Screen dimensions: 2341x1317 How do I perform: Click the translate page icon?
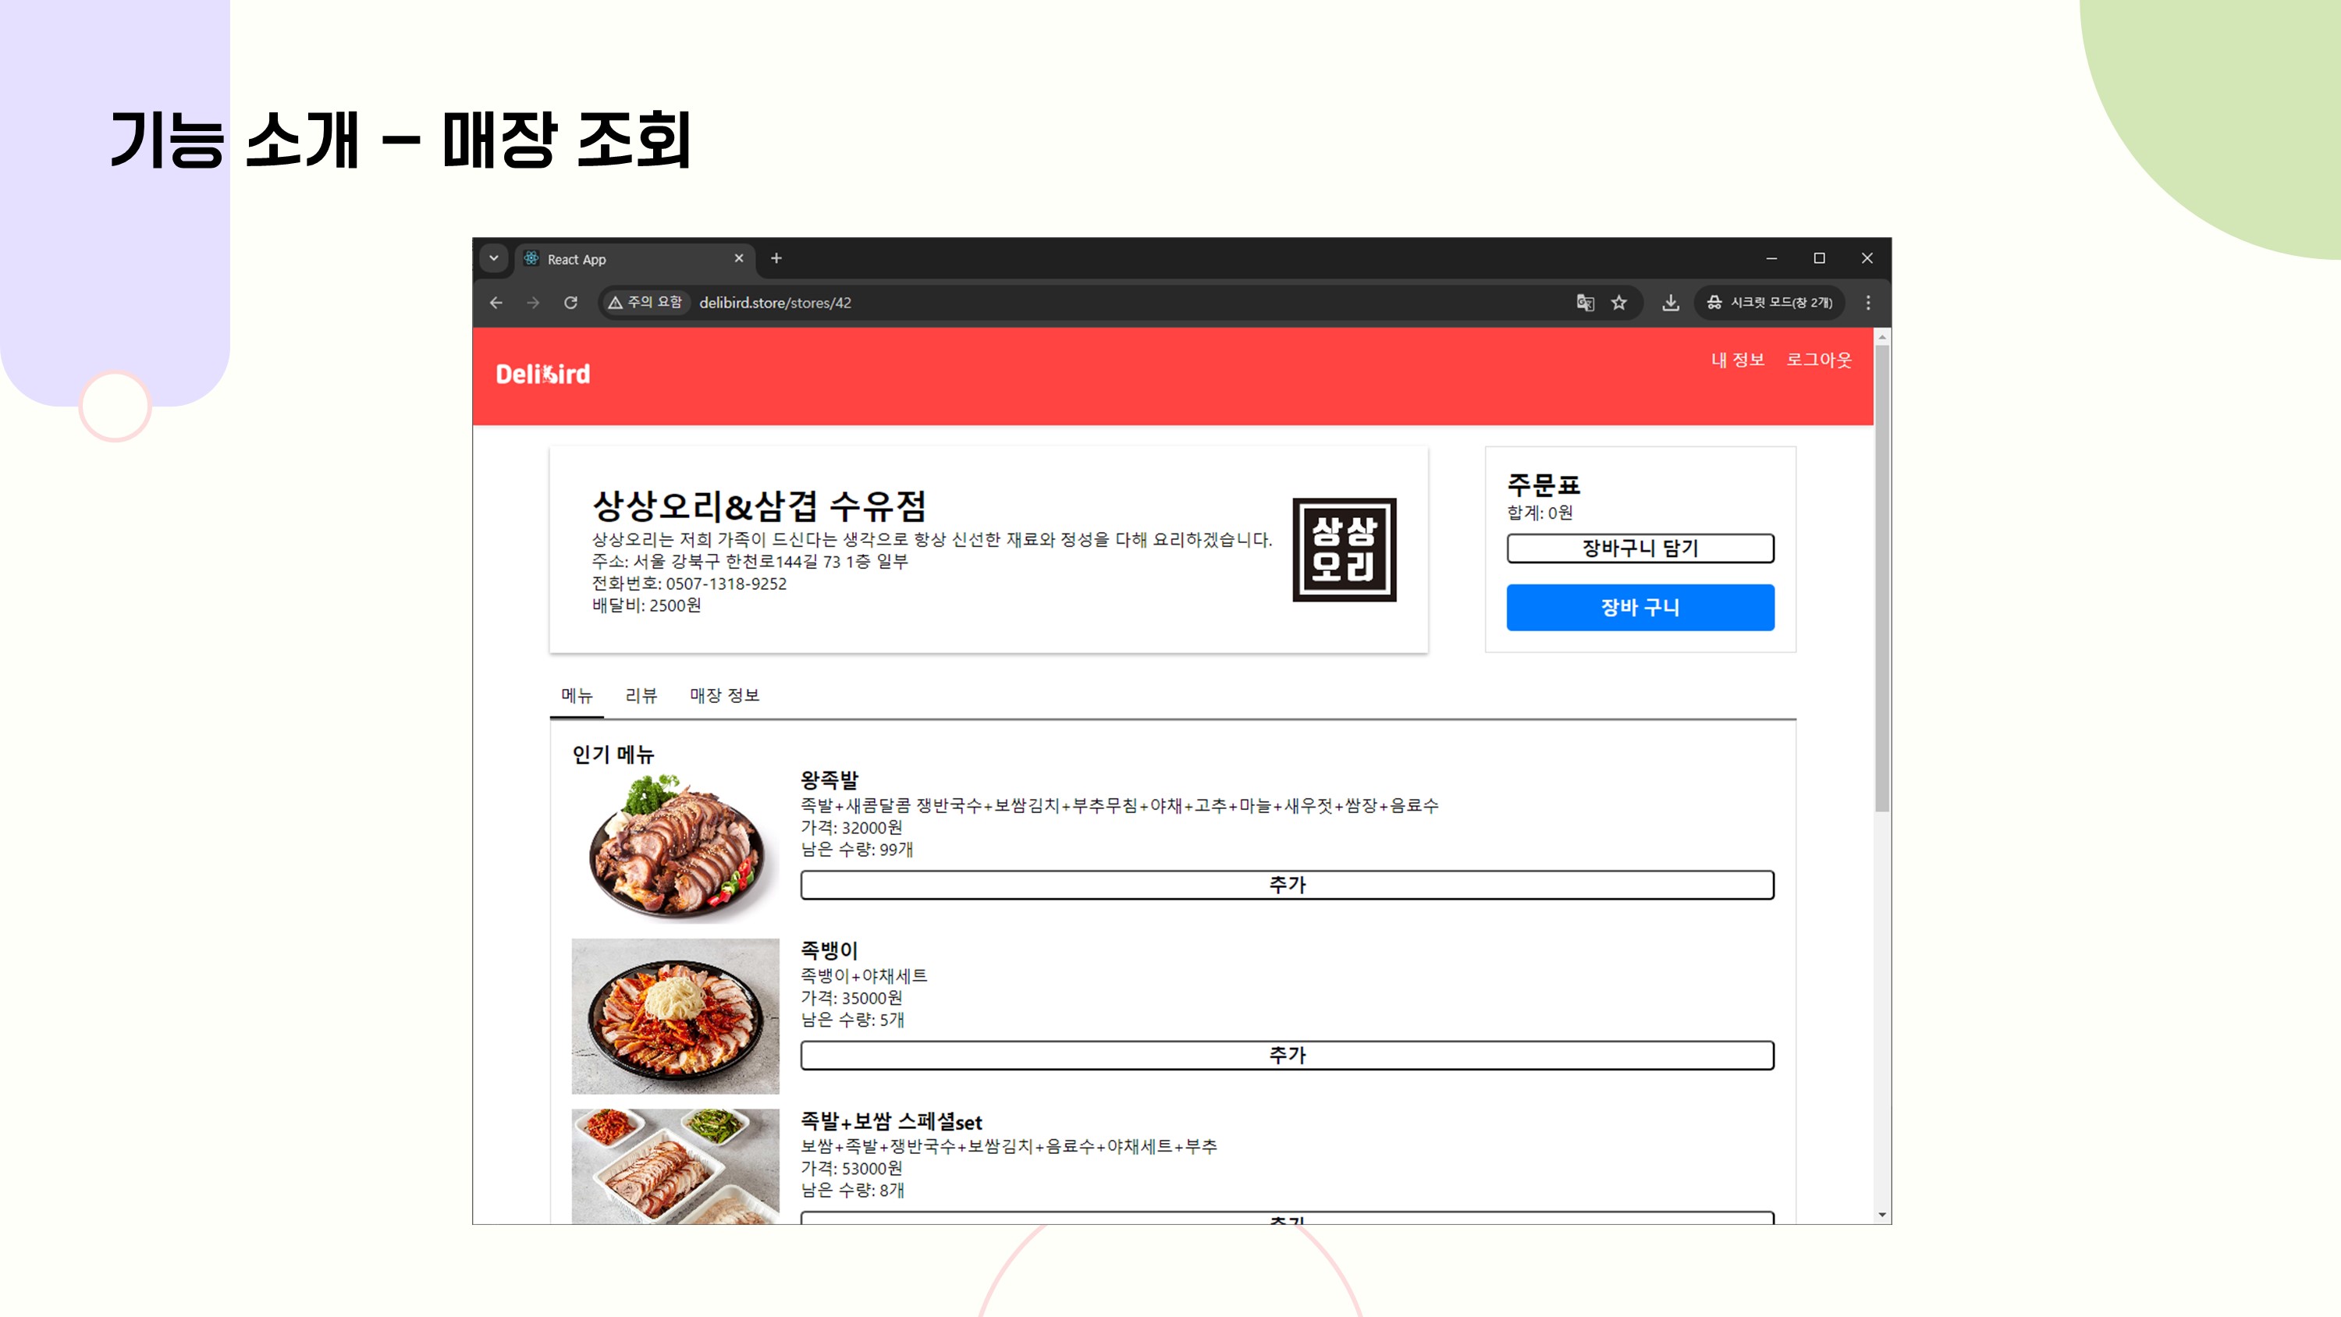coord(1585,303)
